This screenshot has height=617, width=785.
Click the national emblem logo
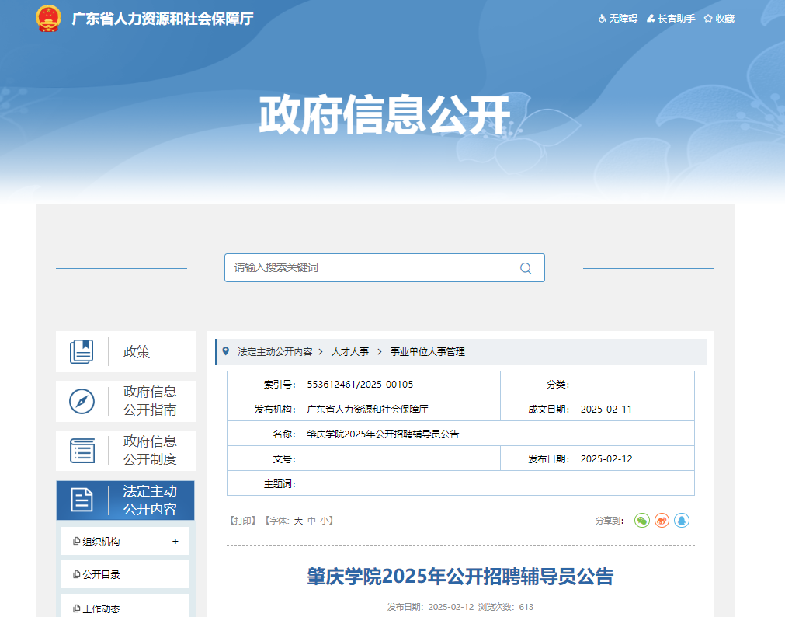(48, 19)
